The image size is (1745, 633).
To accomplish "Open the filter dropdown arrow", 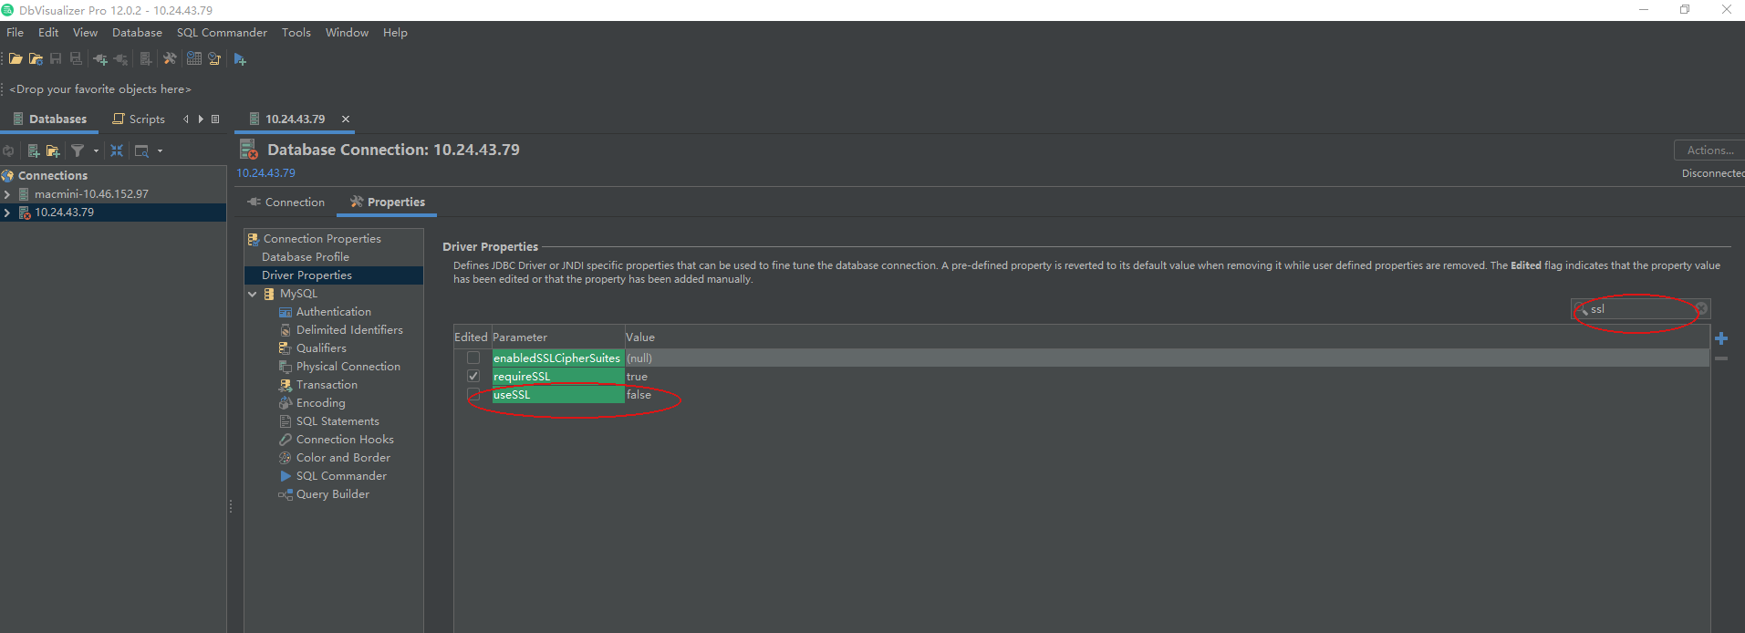I will 96,150.
